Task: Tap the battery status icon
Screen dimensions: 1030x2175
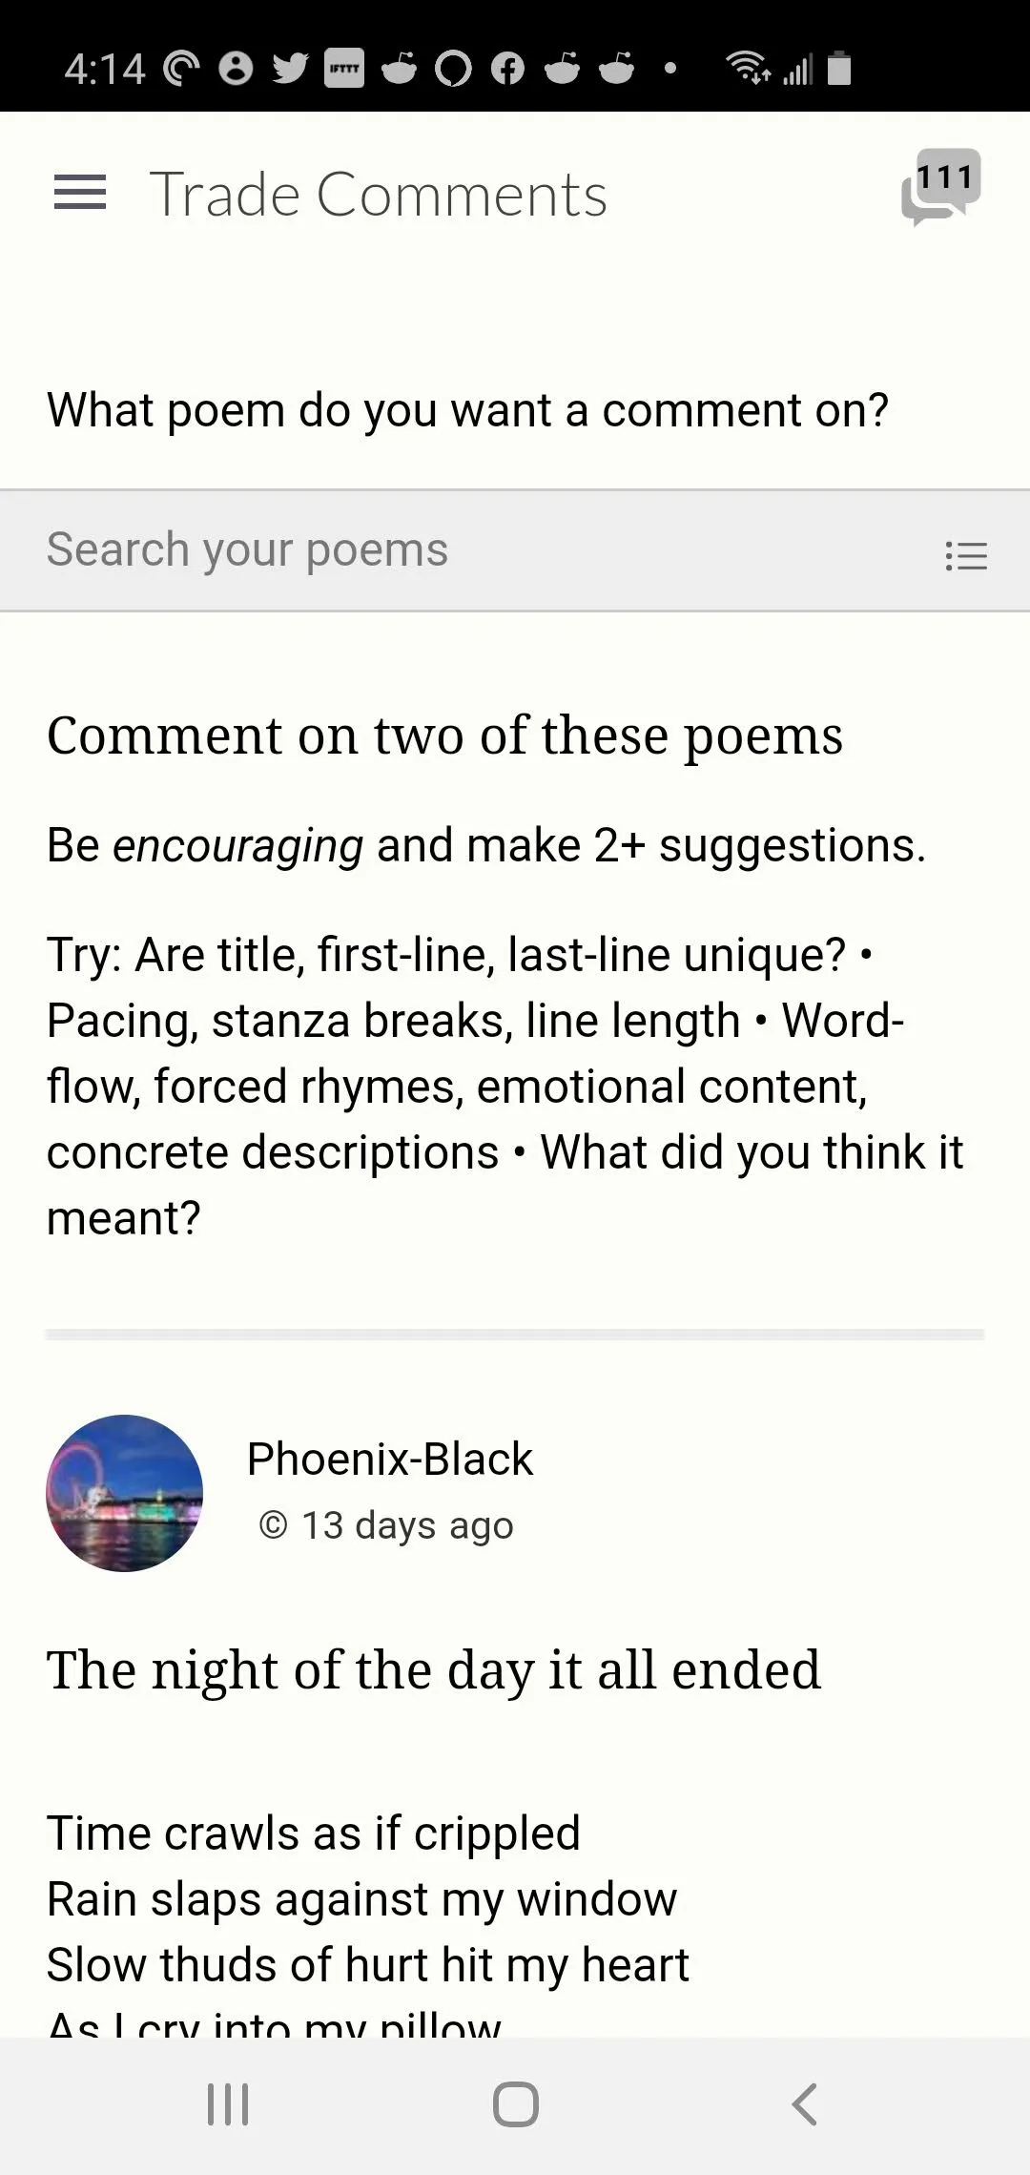Action: click(x=839, y=68)
